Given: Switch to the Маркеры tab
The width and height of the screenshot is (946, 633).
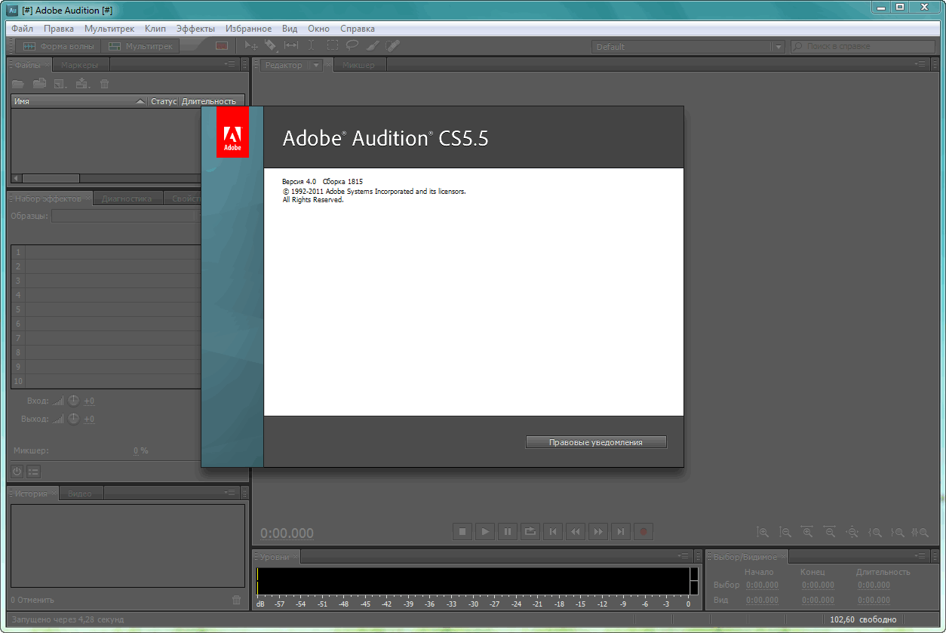Looking at the screenshot, I should click(80, 65).
